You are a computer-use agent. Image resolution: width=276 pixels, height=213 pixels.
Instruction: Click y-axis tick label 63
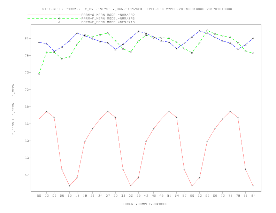pos(27,141)
